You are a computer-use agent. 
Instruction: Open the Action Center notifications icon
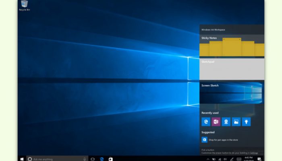click(259, 159)
